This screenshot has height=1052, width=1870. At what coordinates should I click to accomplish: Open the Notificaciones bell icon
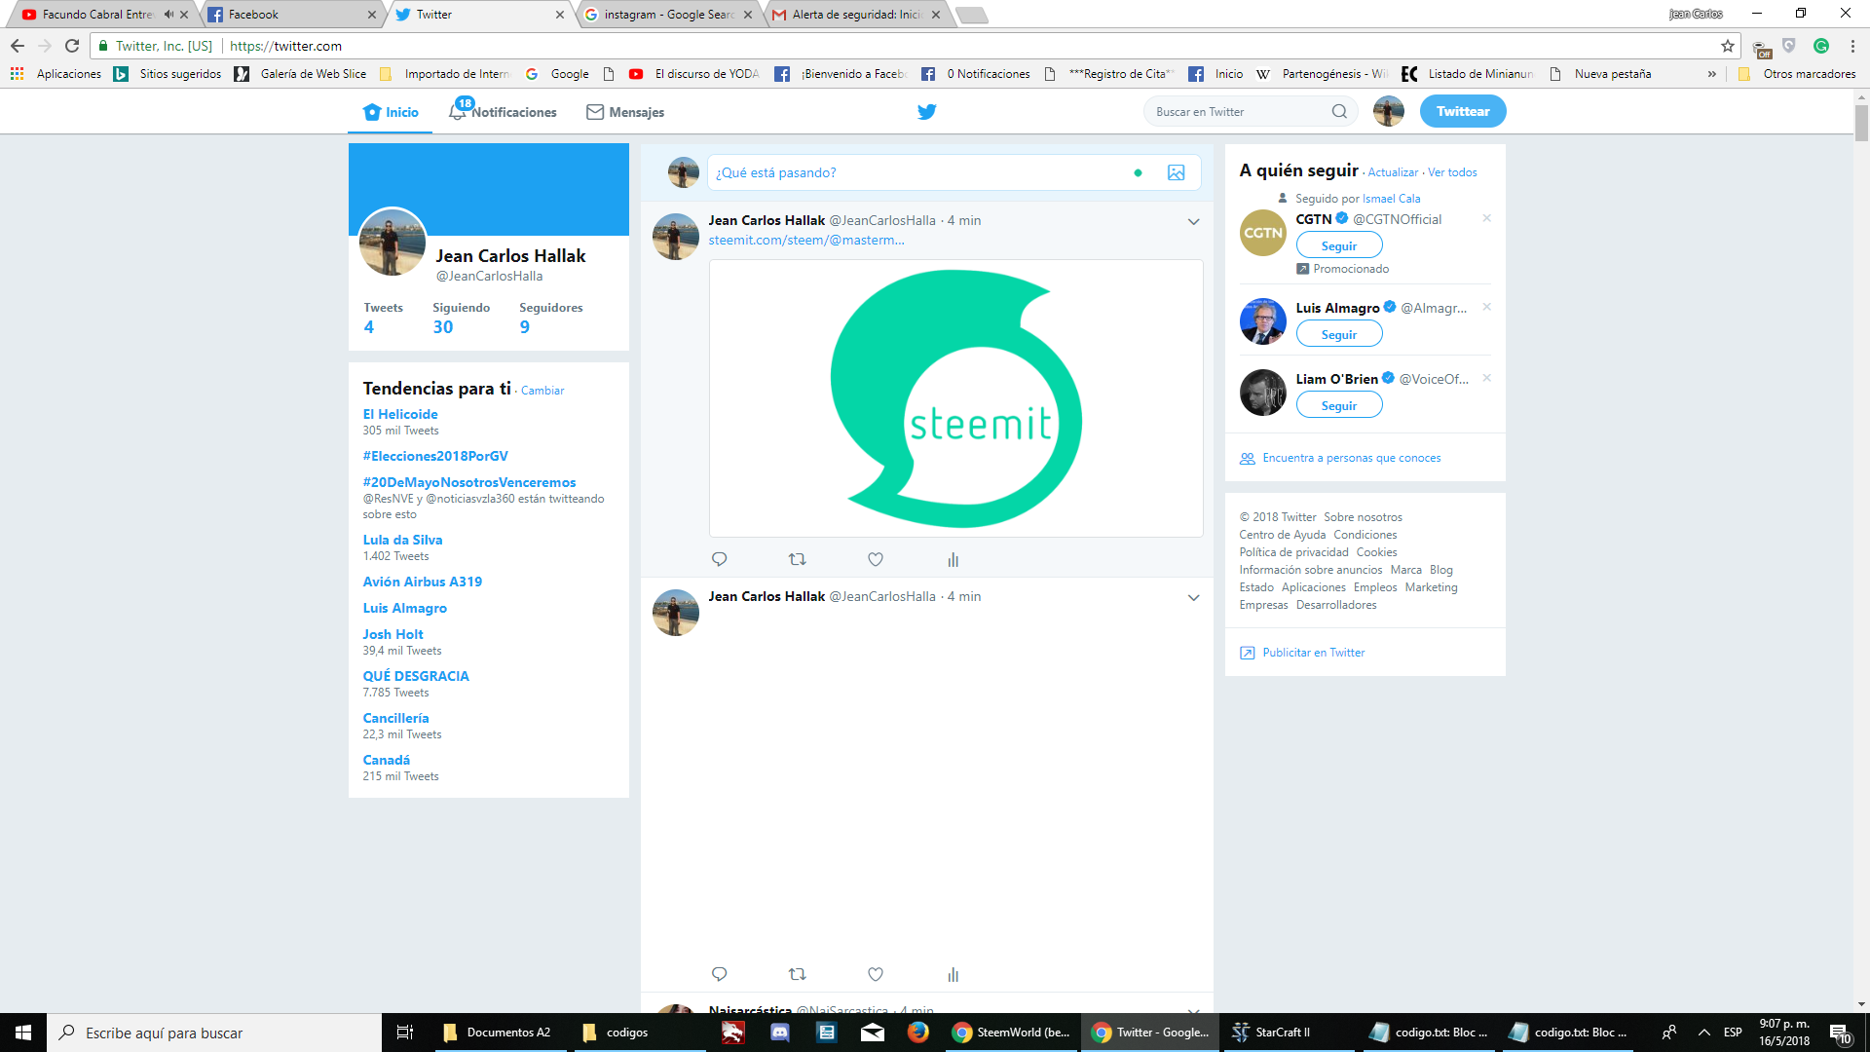coord(458,111)
